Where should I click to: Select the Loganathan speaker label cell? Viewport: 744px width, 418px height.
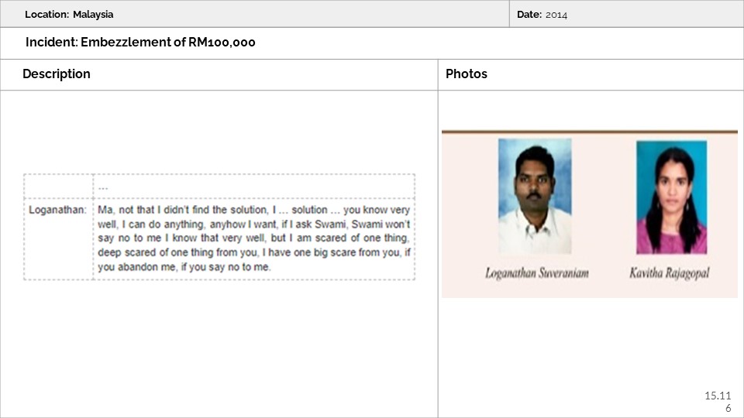tap(57, 210)
